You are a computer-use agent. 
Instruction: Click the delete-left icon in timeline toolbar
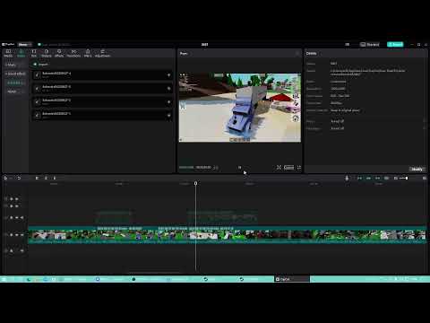pyautogui.click(x=46, y=178)
